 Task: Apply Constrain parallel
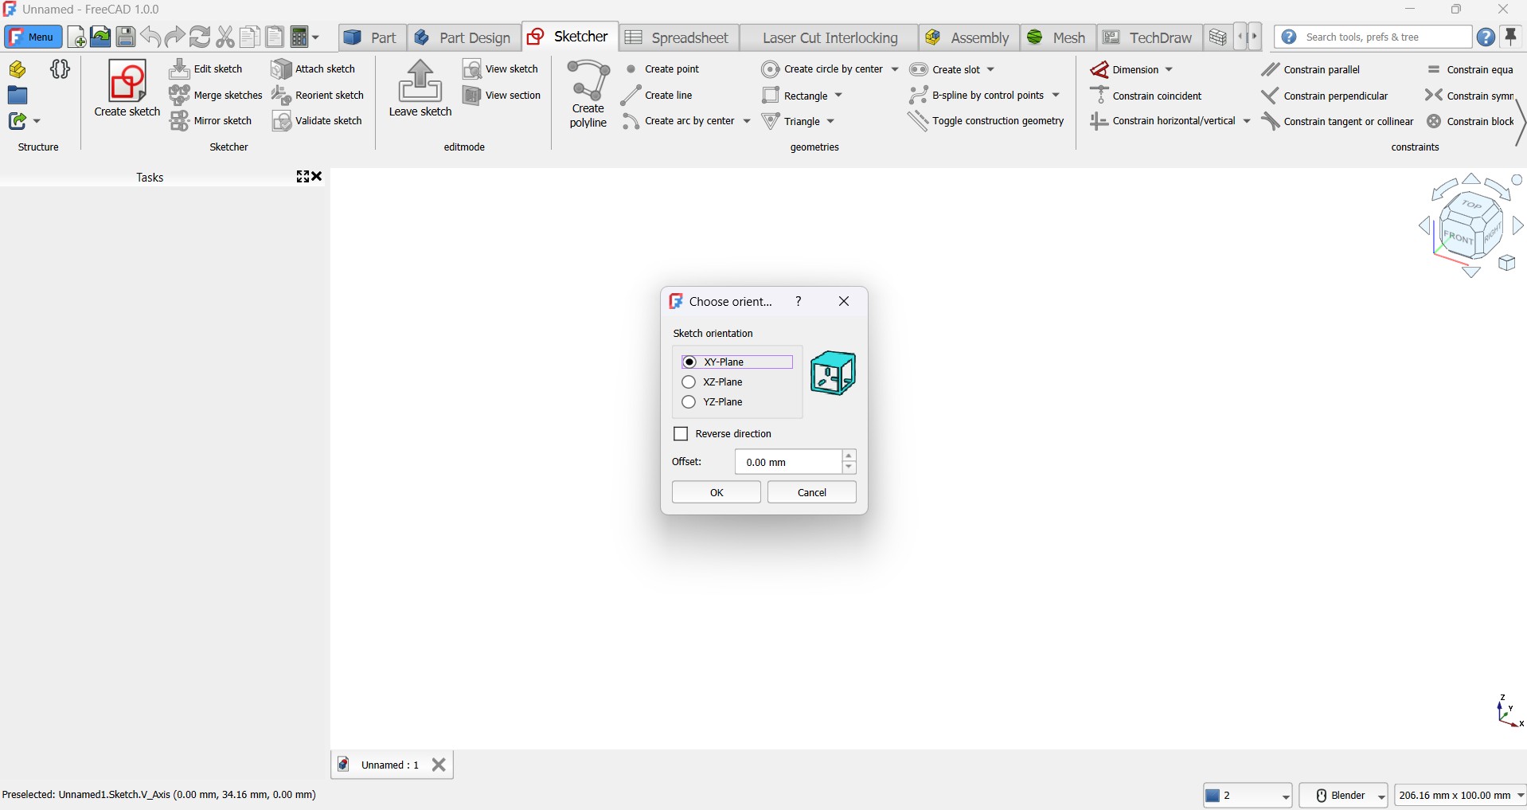pos(1311,69)
